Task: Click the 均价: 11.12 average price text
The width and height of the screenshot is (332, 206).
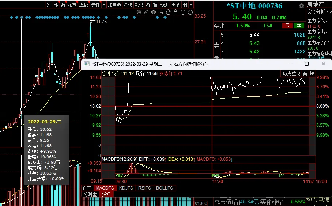Action: pos(123,73)
